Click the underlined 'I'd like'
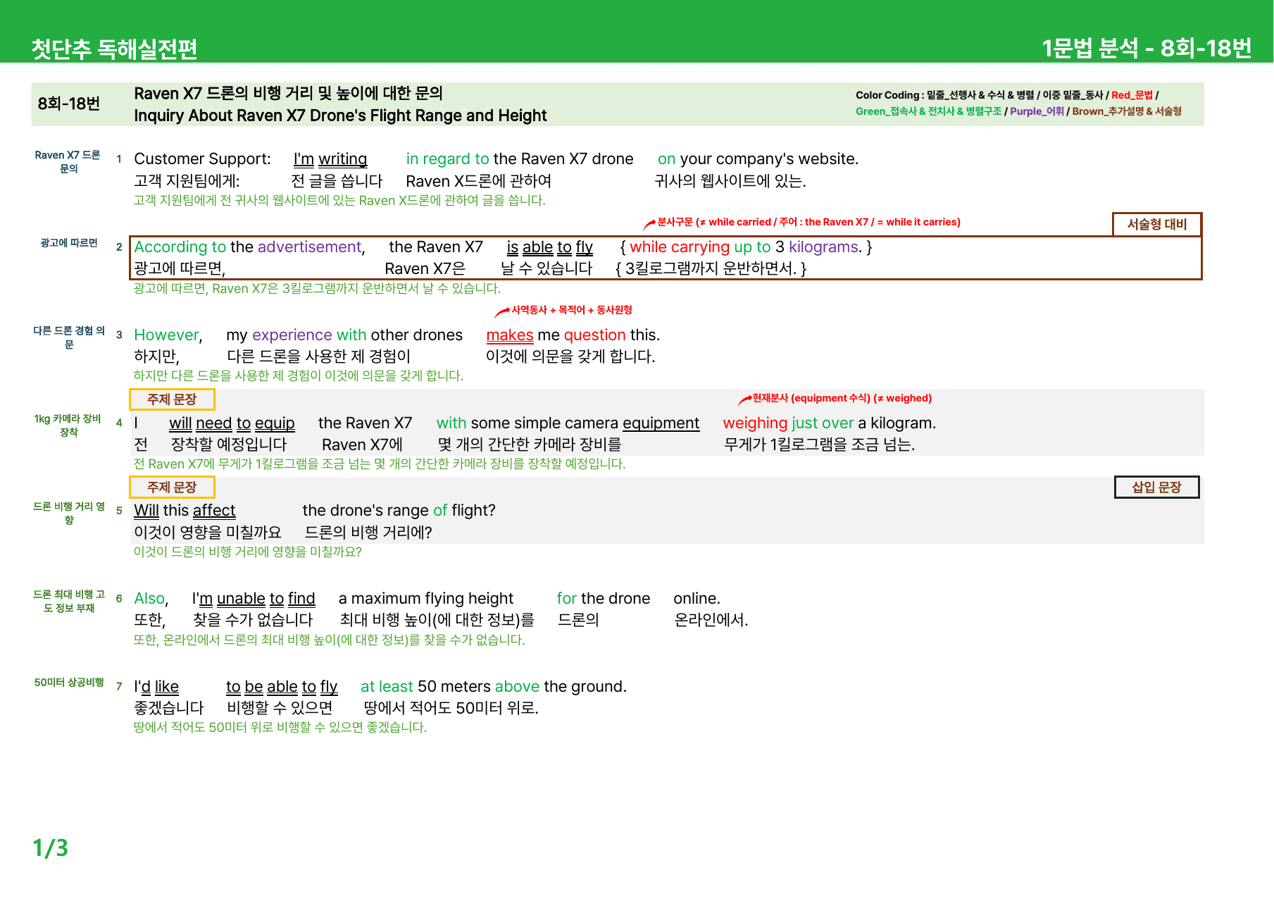The height and width of the screenshot is (901, 1274). [x=156, y=687]
